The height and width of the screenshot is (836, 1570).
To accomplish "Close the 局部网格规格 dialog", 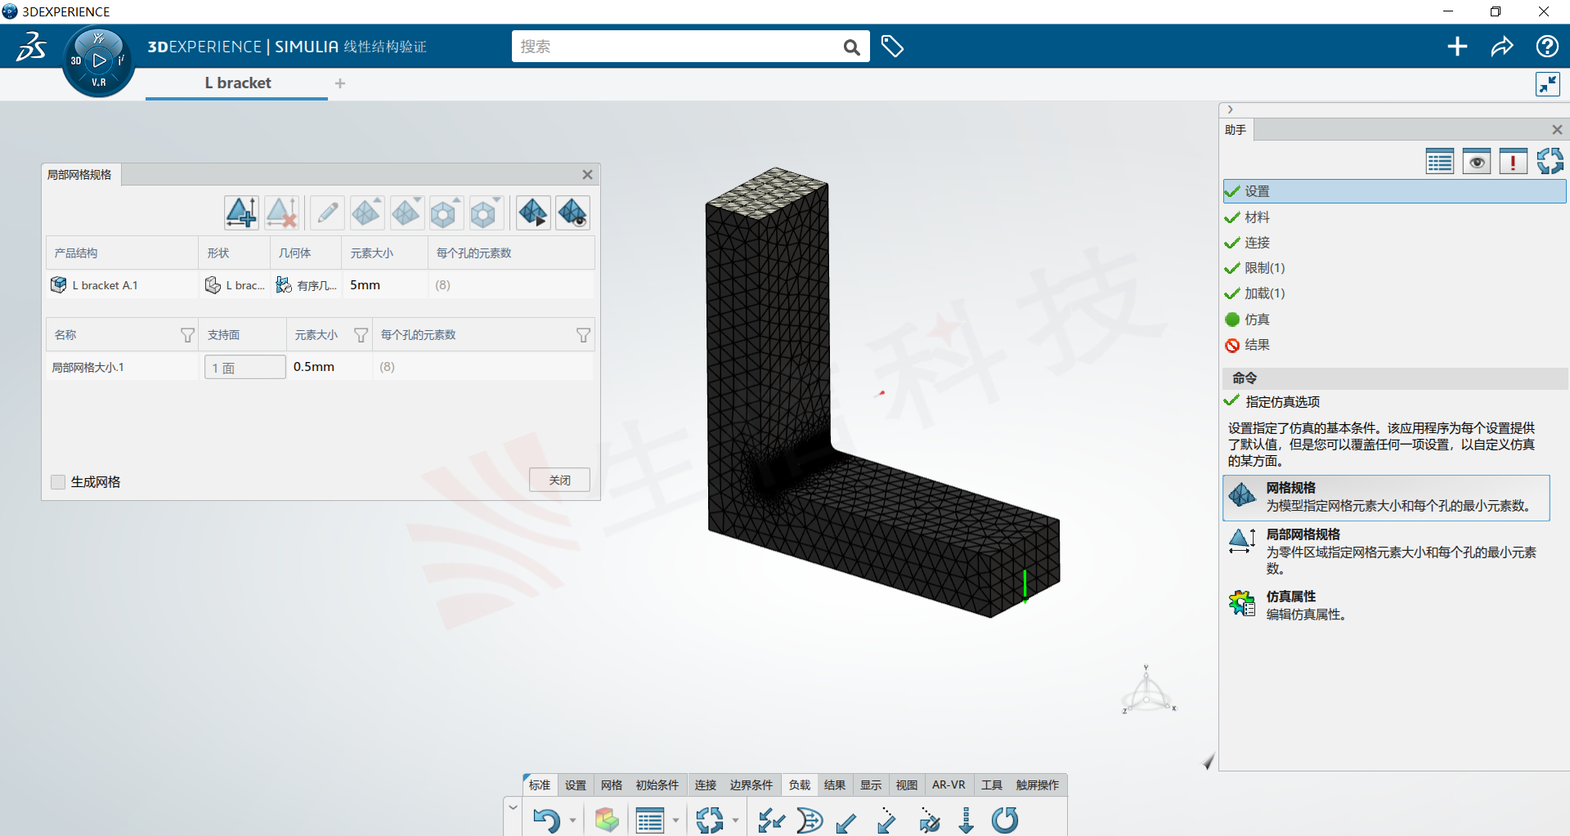I will (587, 175).
